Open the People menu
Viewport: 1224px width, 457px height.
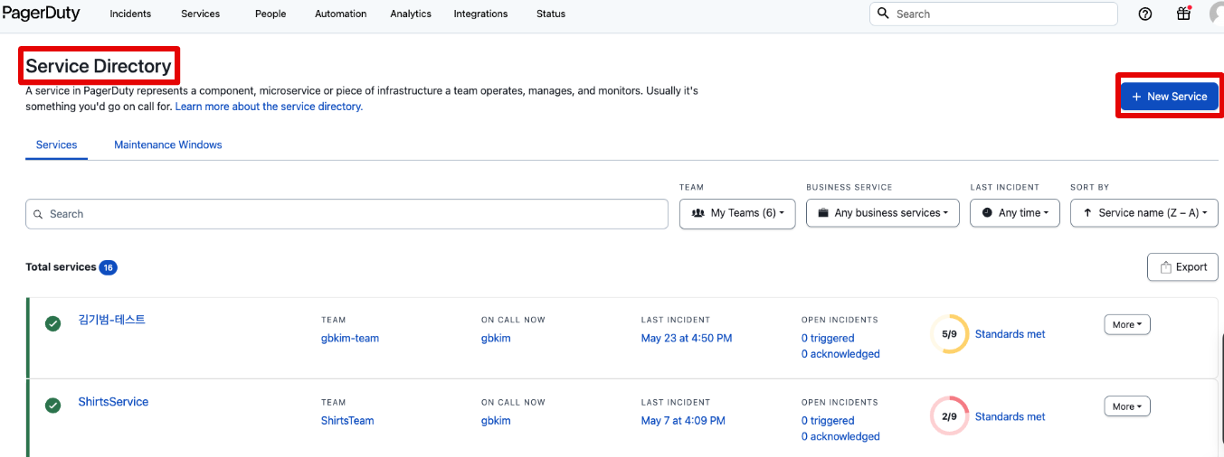coord(270,14)
